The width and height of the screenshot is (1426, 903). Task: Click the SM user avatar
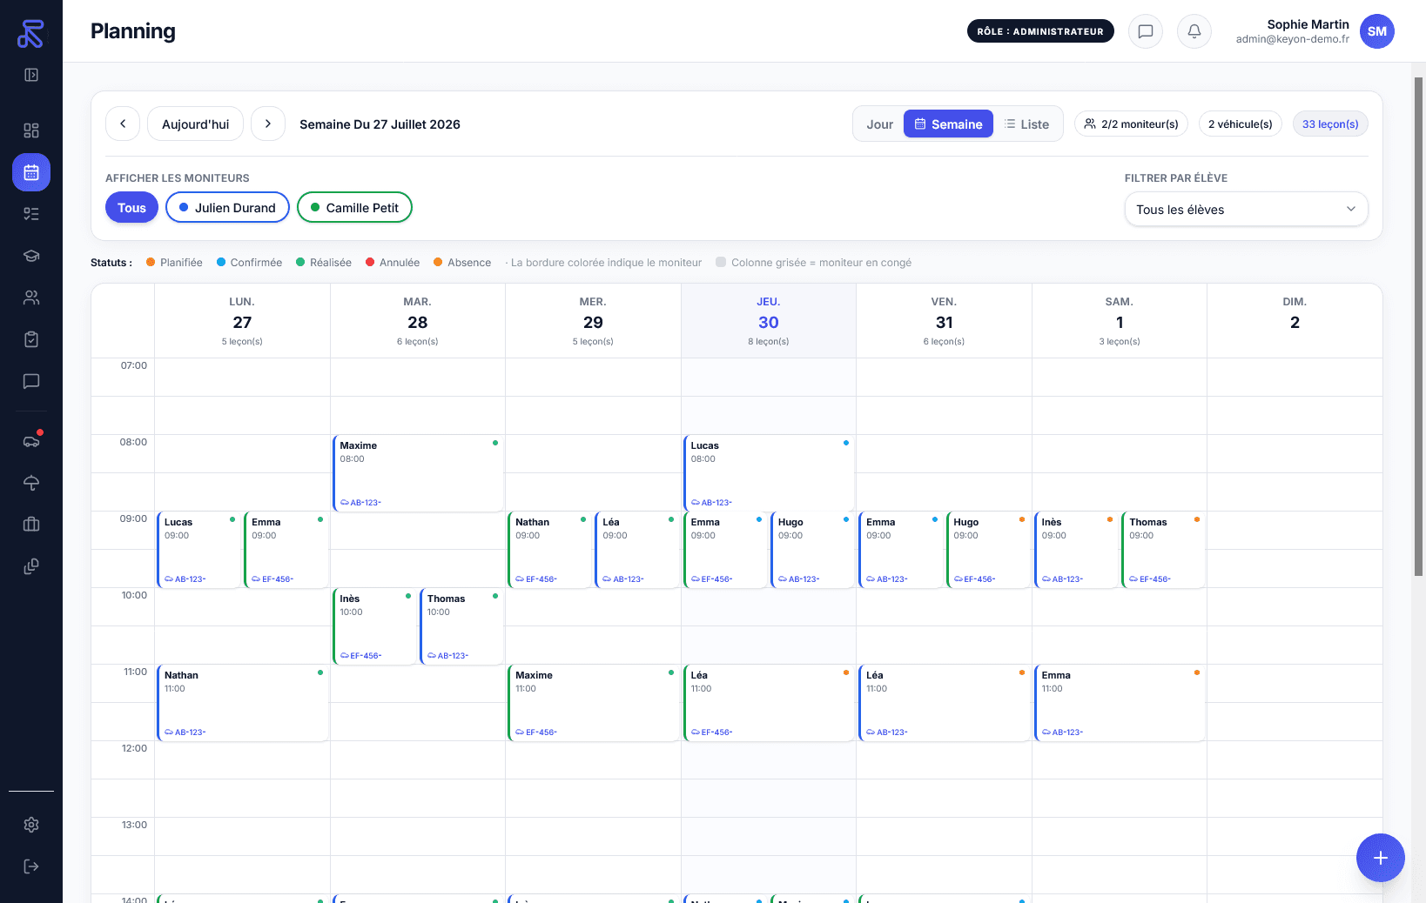[1377, 31]
